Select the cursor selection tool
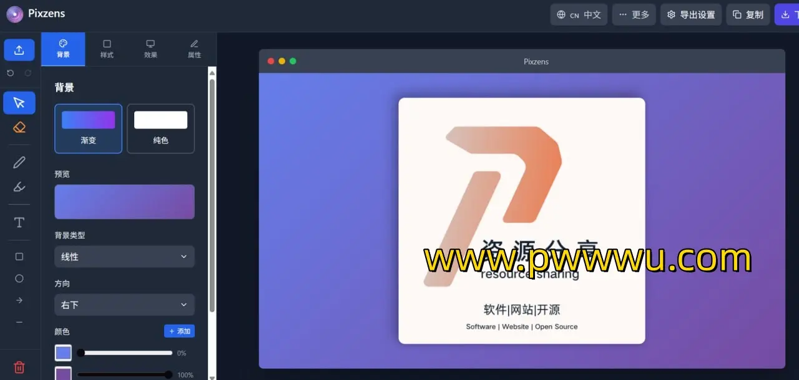Viewport: 799px width, 380px height. (19, 103)
